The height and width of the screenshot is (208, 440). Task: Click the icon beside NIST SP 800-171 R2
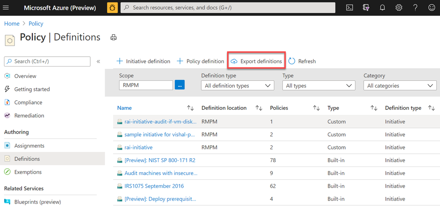(120, 160)
